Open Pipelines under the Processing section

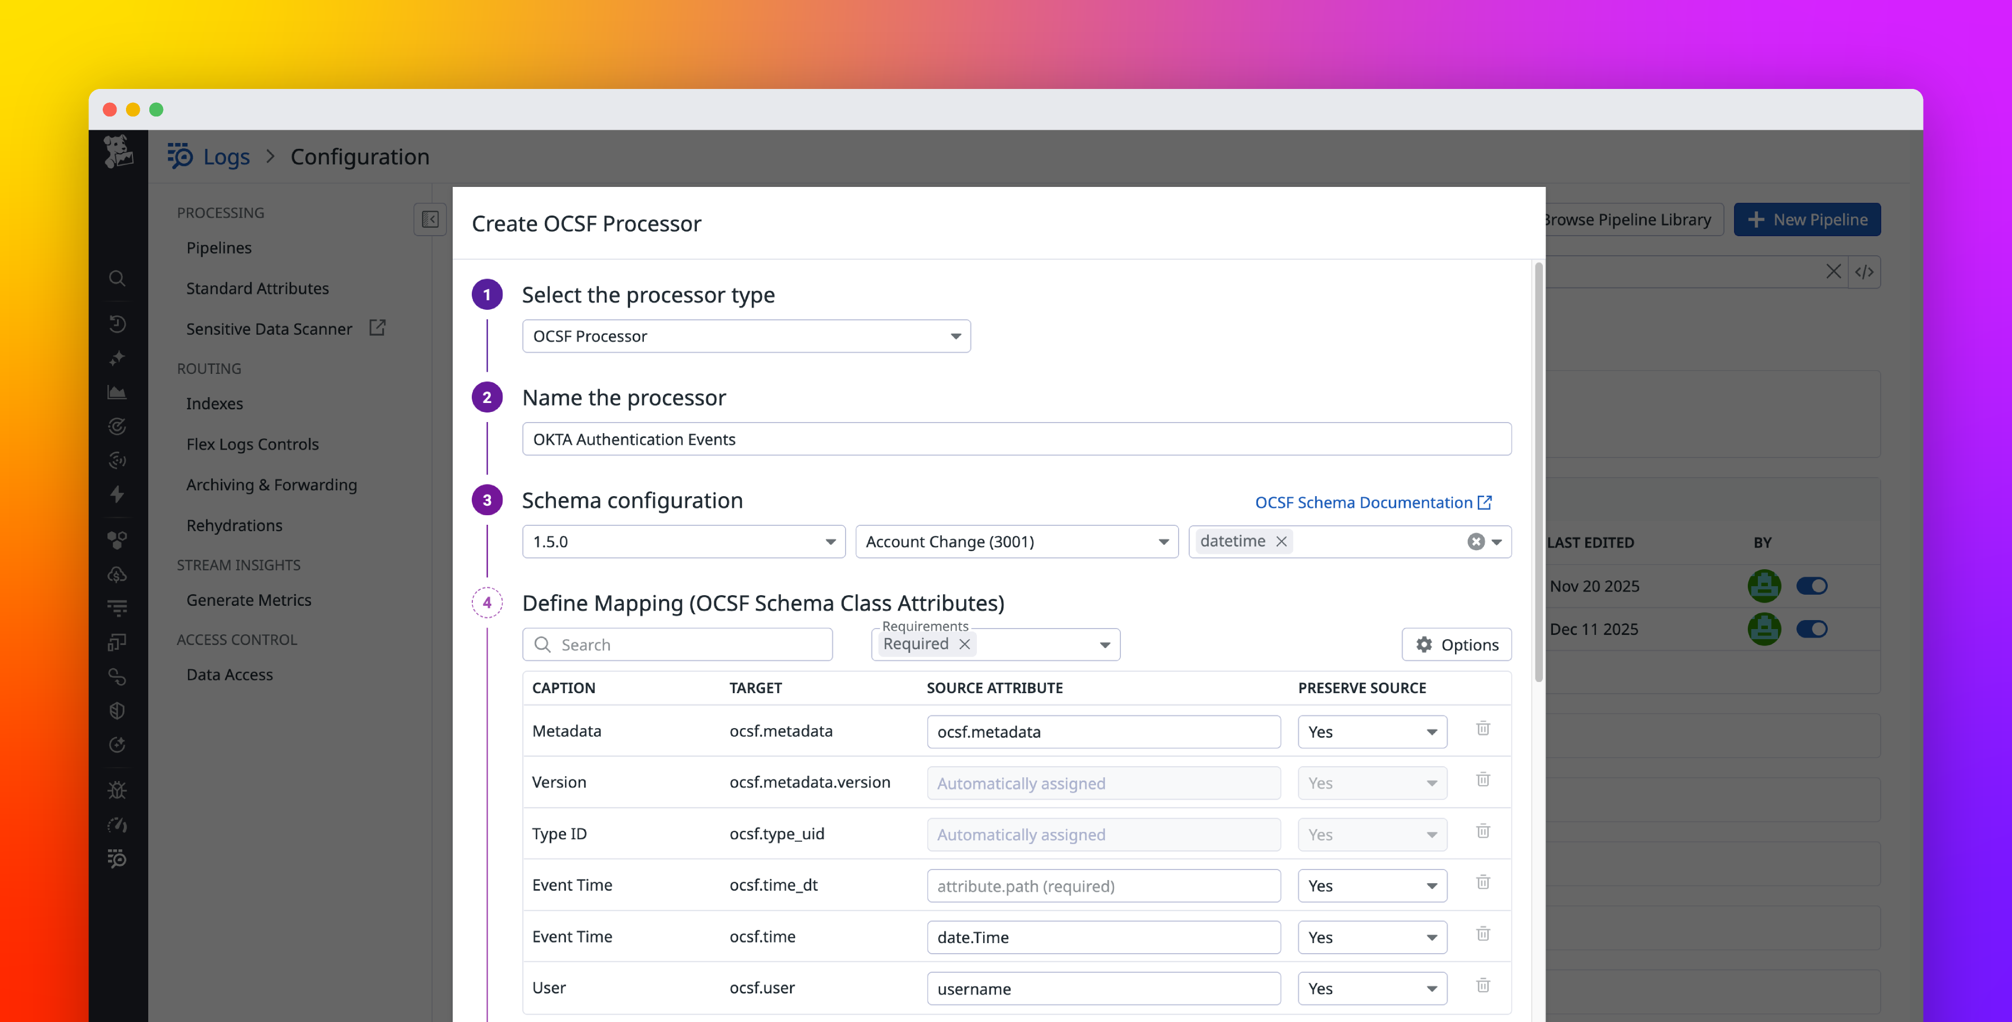(219, 248)
